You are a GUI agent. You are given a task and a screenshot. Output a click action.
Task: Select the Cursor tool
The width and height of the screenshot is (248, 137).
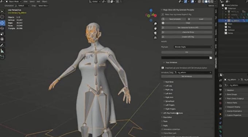point(2,17)
